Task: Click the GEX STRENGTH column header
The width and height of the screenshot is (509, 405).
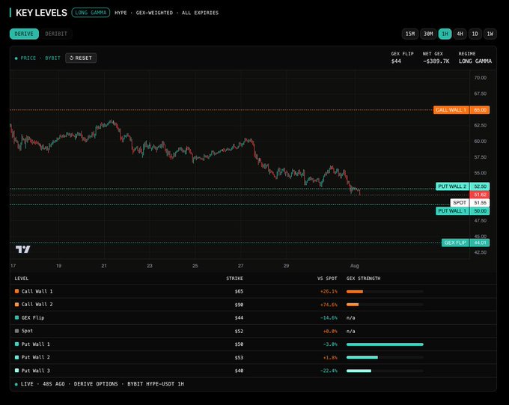Action: pos(363,278)
